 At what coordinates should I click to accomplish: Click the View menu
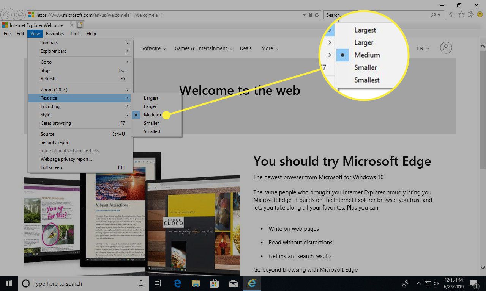pyautogui.click(x=35, y=34)
